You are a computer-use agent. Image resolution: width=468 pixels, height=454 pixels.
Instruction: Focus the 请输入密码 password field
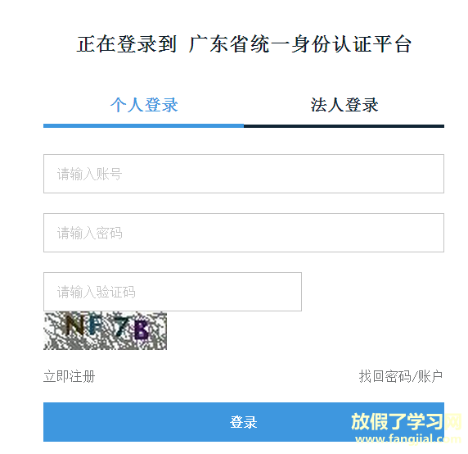pyautogui.click(x=244, y=233)
